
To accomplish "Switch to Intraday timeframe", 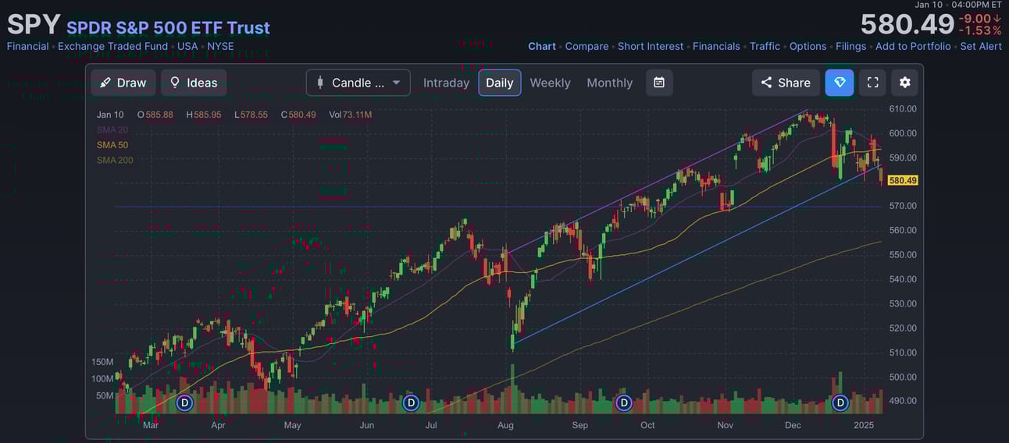I will coord(446,83).
